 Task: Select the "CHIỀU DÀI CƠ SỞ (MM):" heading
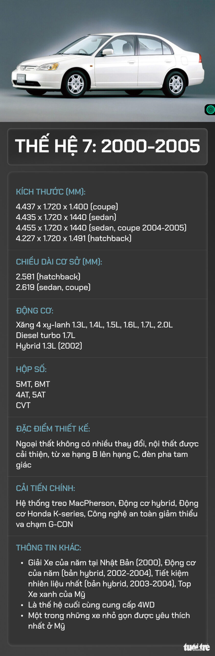tap(59, 262)
